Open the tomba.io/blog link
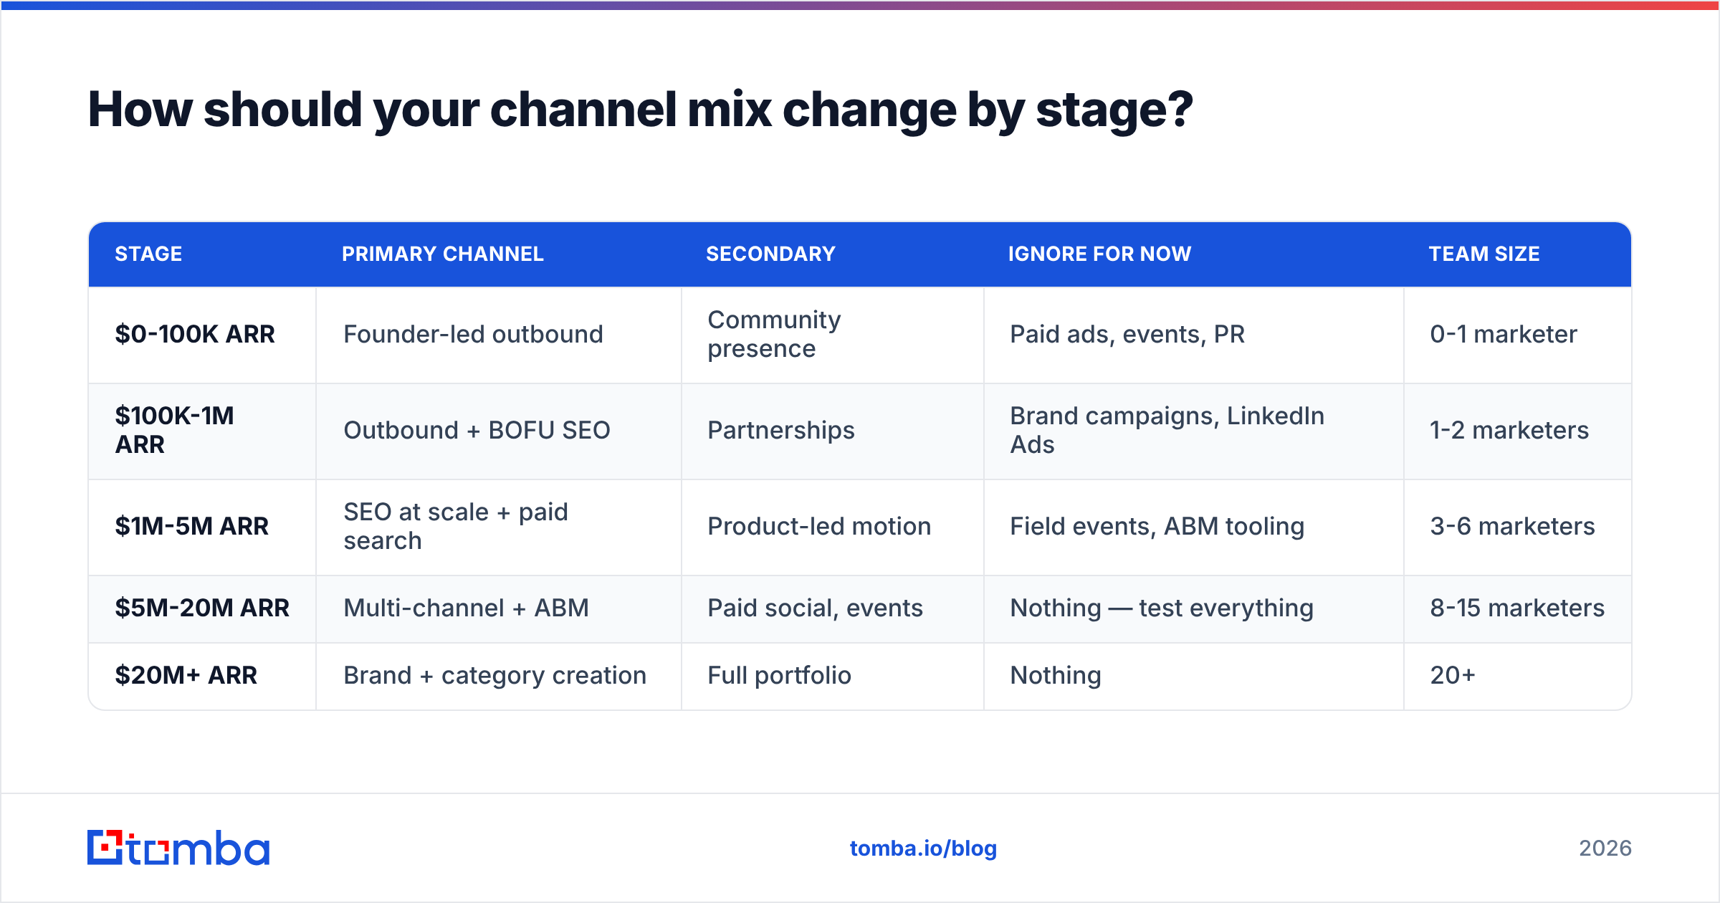Screen dimensions: 1720x903 tap(923, 849)
